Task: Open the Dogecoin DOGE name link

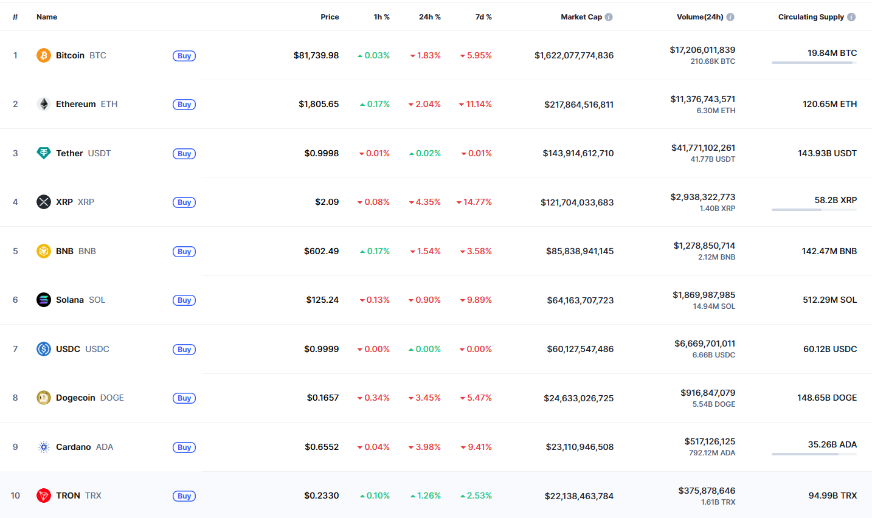Action: coord(90,398)
